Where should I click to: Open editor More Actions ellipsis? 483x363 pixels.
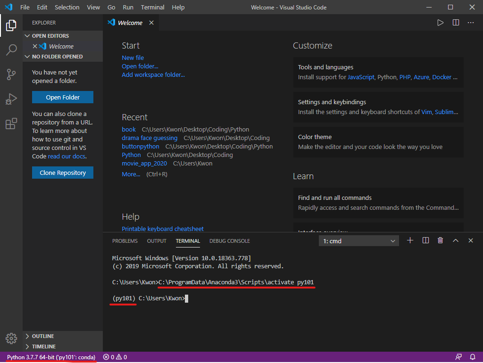click(471, 23)
